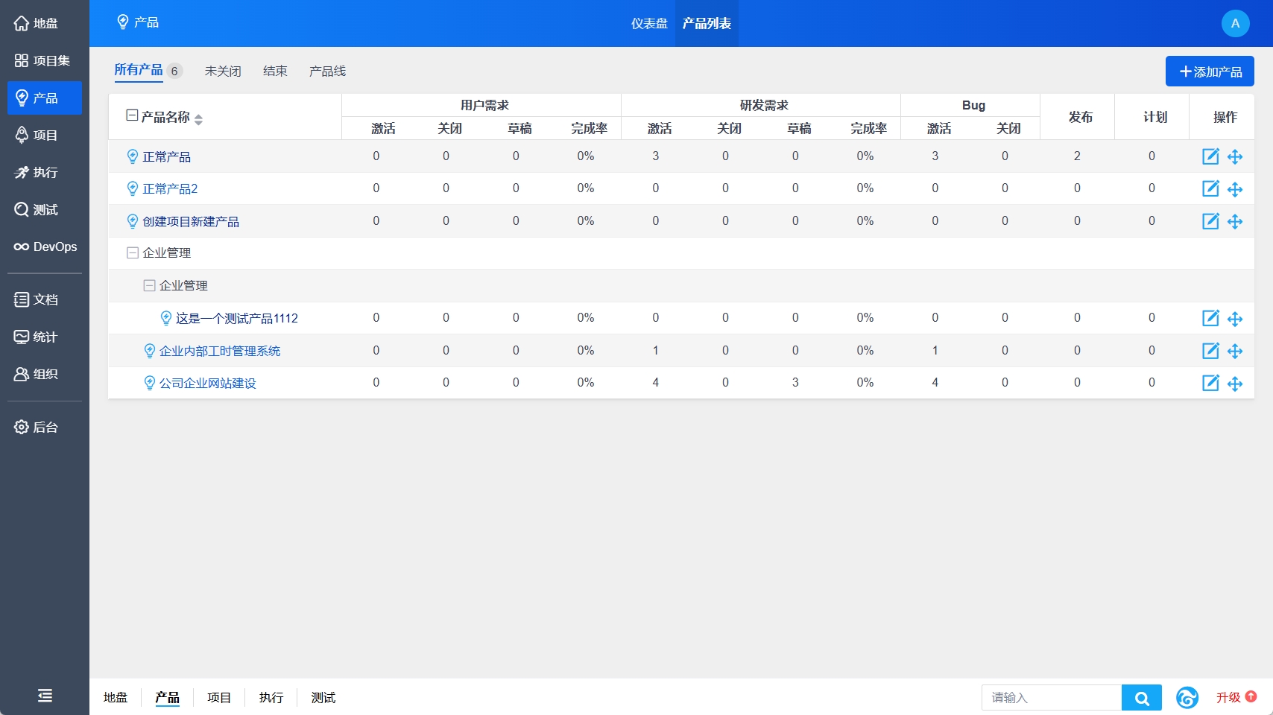Open the 后台 settings menu

(45, 427)
